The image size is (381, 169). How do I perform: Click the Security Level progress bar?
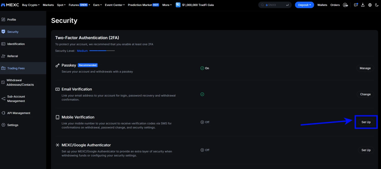click(102, 51)
